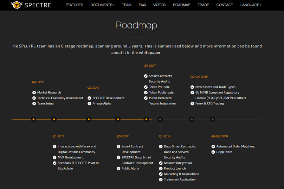Screen dimensions: 284x189
Task: Select the ROADMAP nav item
Action: pos(181,5)
